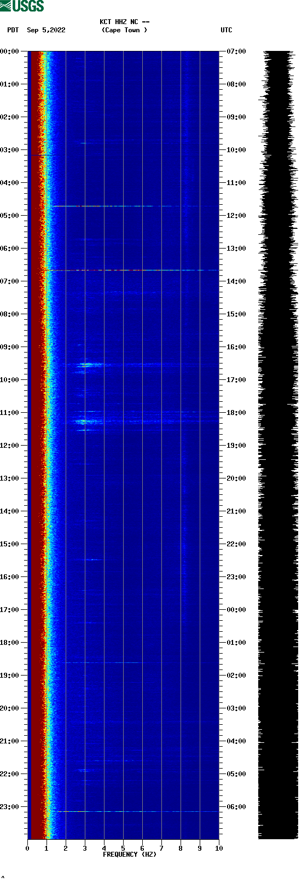Image resolution: width=302 pixels, height=883 pixels.
Task: Click the FREQUENCY (HZ) axis label
Action: point(130,855)
